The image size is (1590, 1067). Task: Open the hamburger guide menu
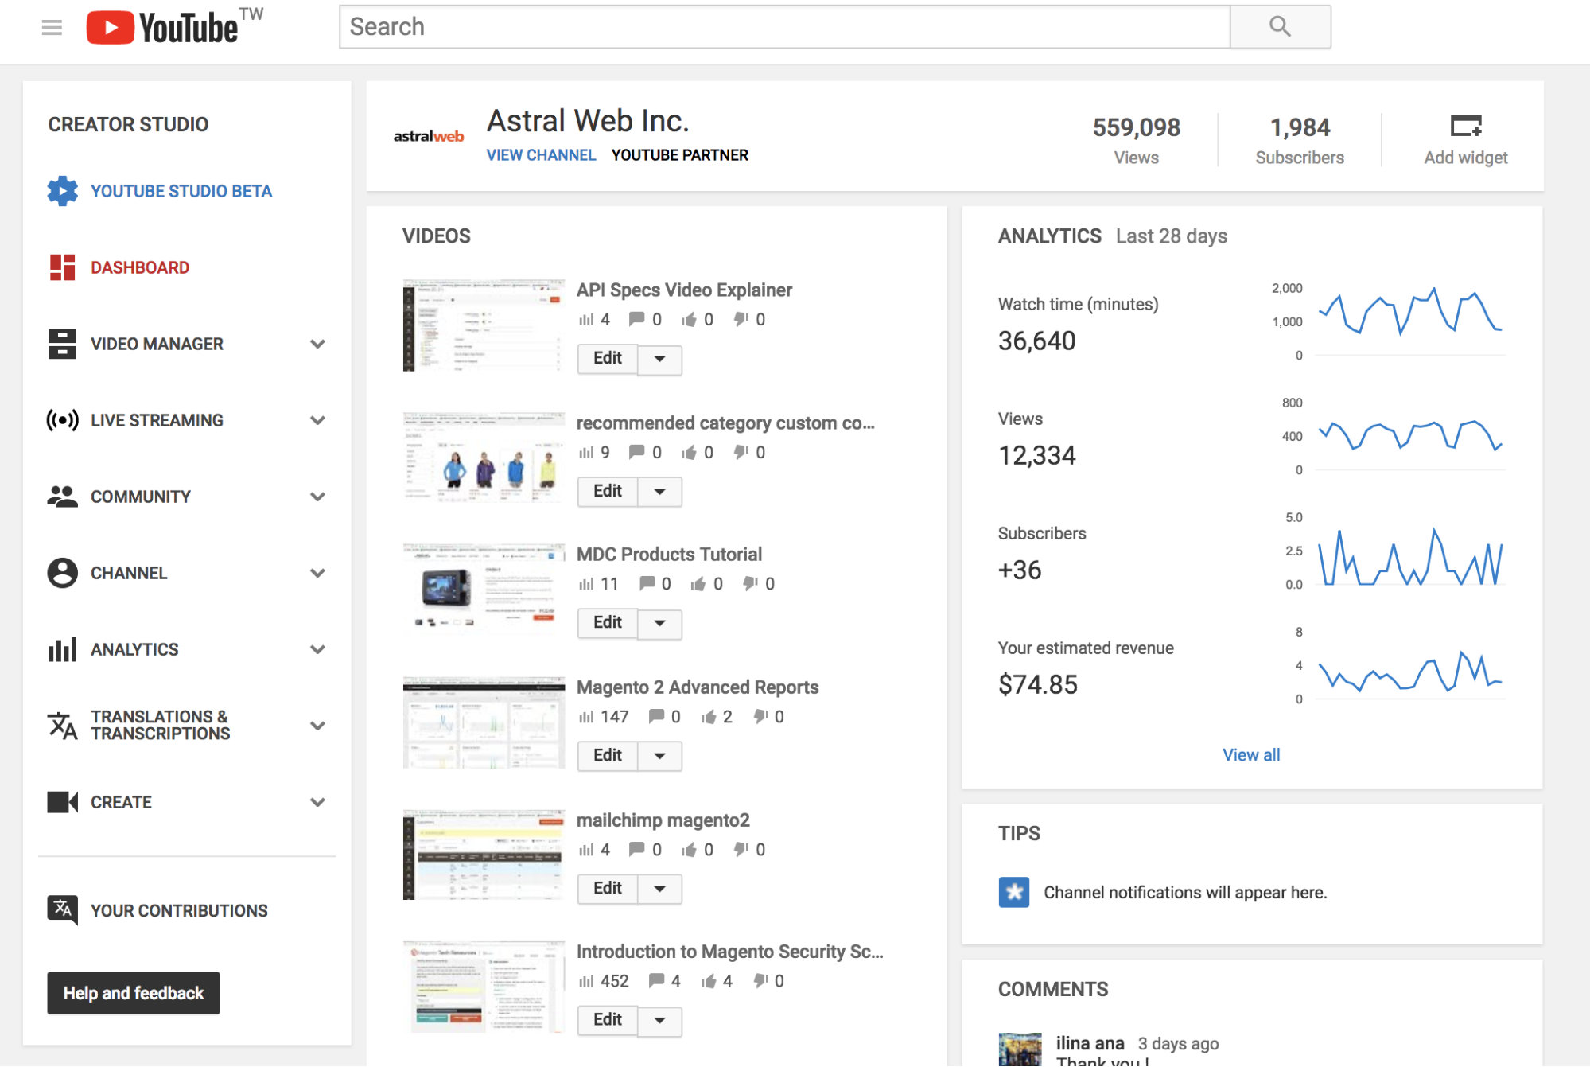[x=52, y=28]
